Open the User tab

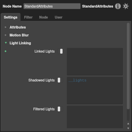[58, 17]
